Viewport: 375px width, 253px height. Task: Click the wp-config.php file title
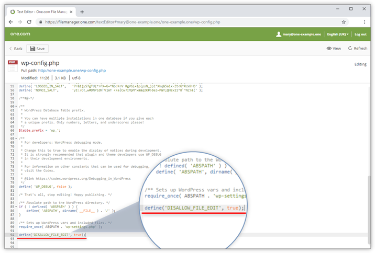(x=40, y=63)
